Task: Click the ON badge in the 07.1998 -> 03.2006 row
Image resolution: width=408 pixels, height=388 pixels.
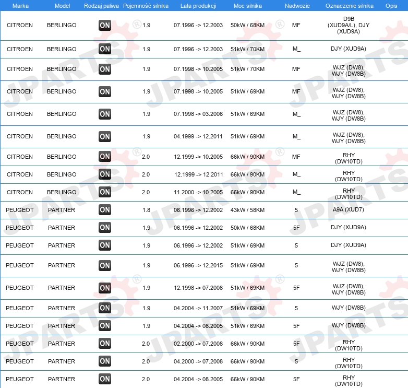Action: pos(105,114)
